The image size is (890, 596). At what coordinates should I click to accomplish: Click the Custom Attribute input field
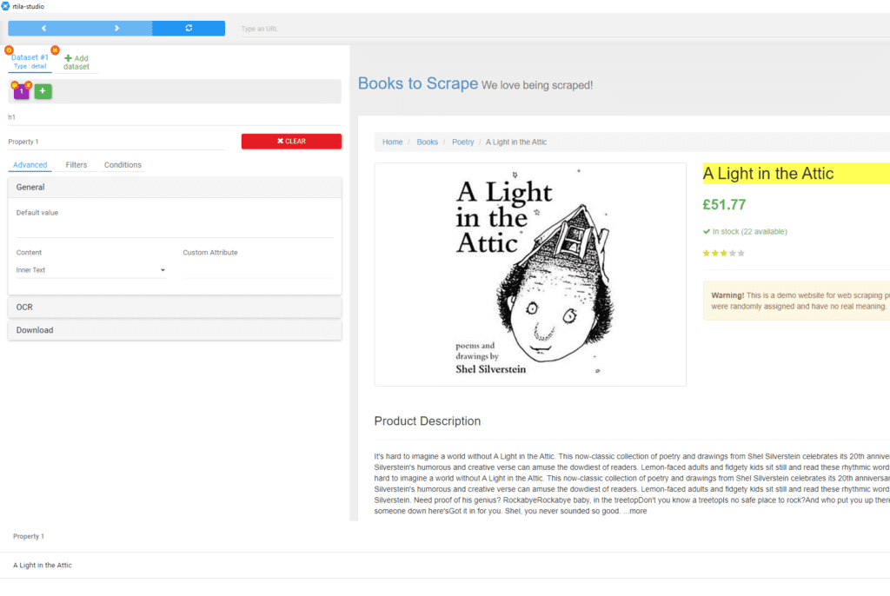258,270
